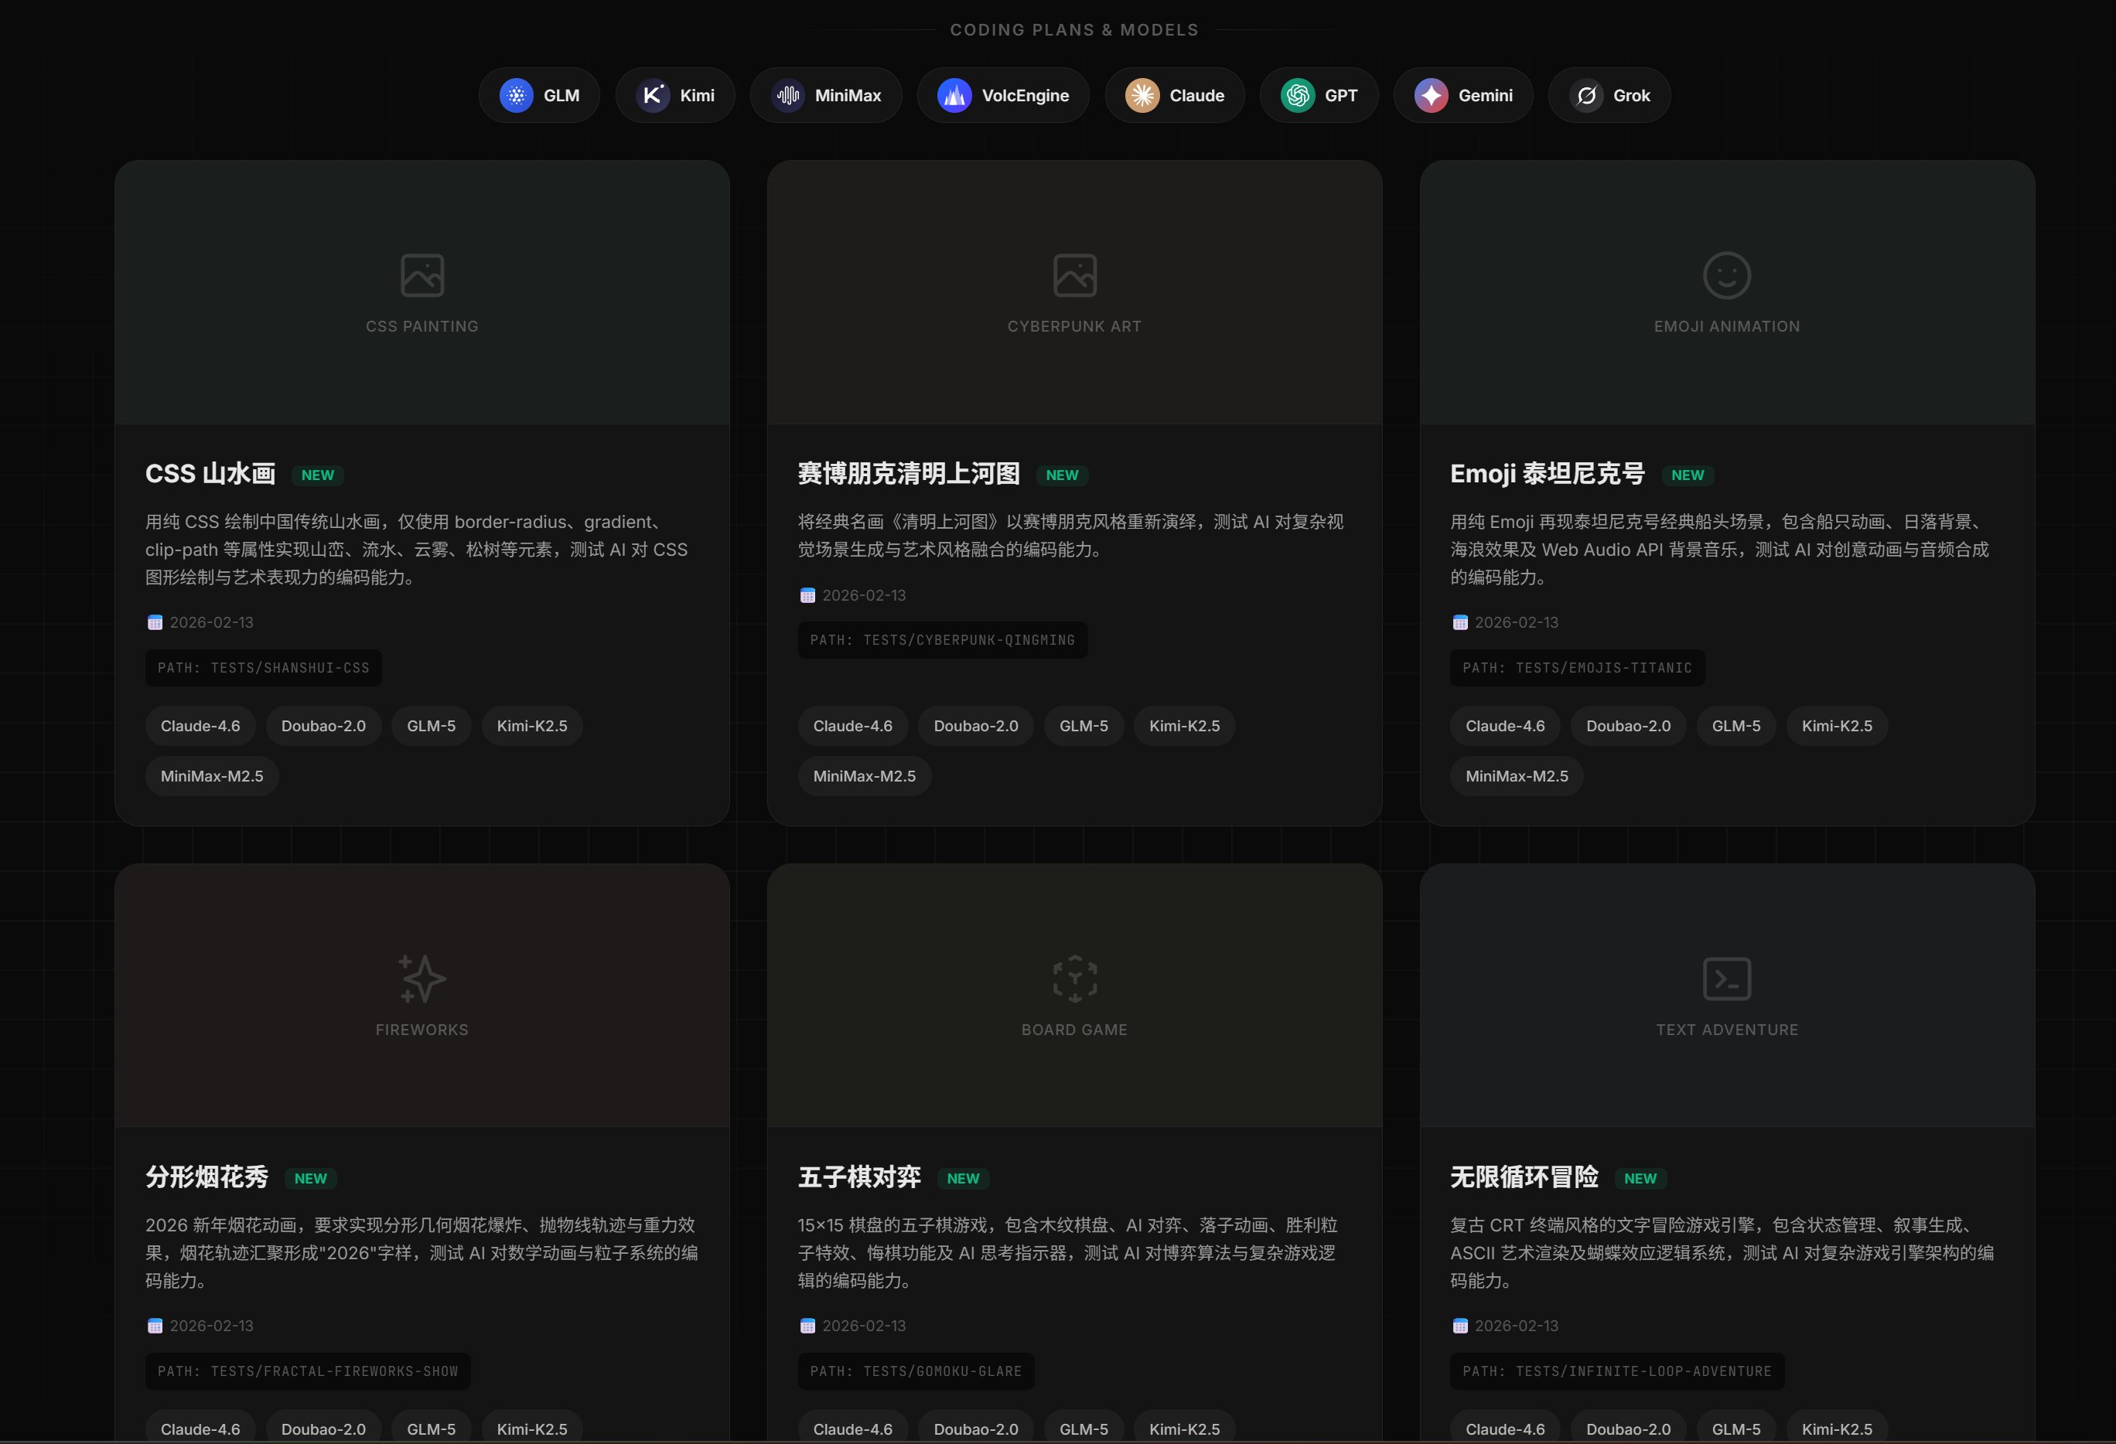This screenshot has width=2116, height=1444.
Task: Click the VolcEngine logo icon
Action: tap(954, 96)
